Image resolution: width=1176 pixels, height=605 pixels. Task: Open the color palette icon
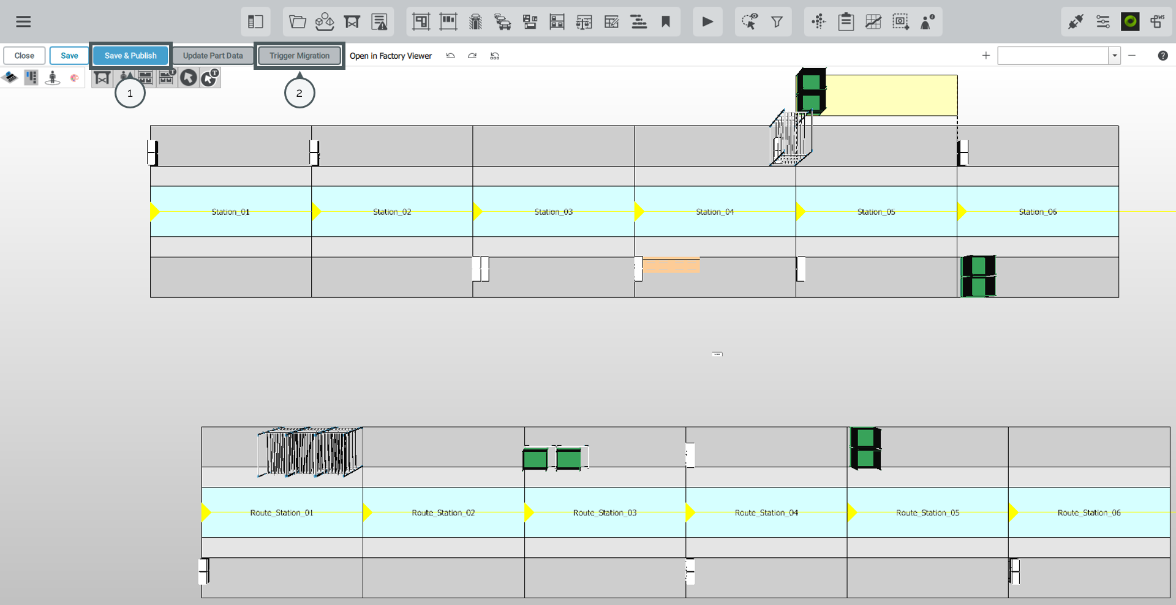74,78
